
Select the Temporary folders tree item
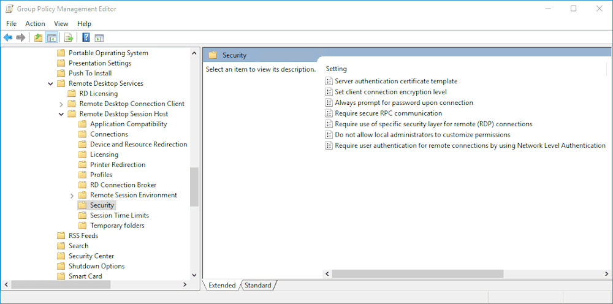point(117,226)
